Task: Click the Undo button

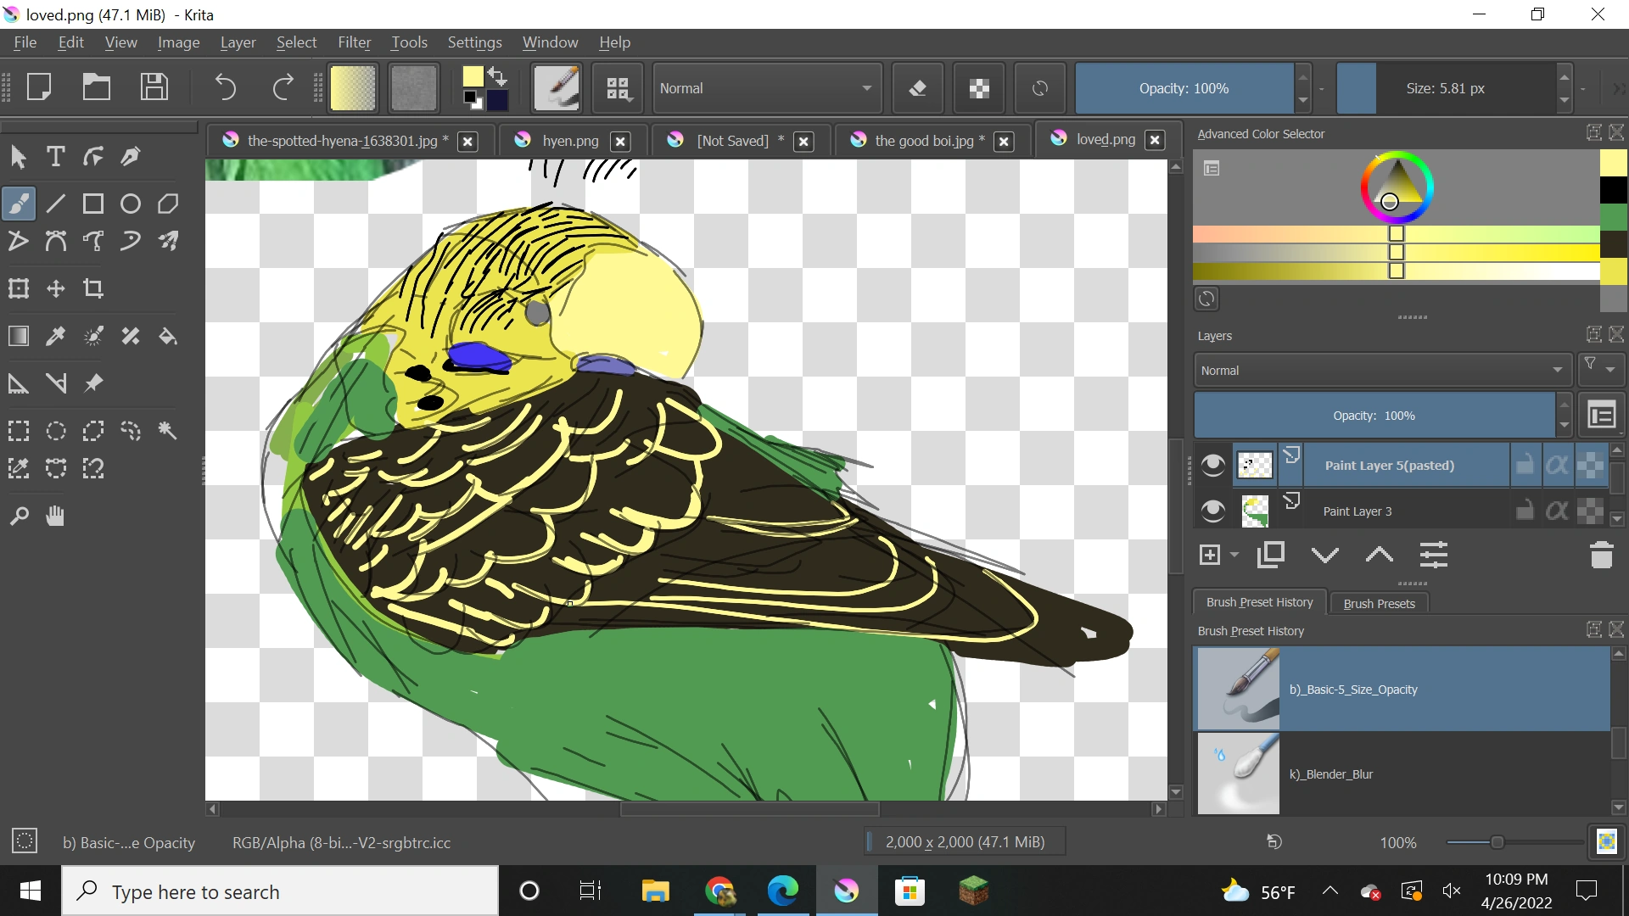Action: click(x=225, y=87)
